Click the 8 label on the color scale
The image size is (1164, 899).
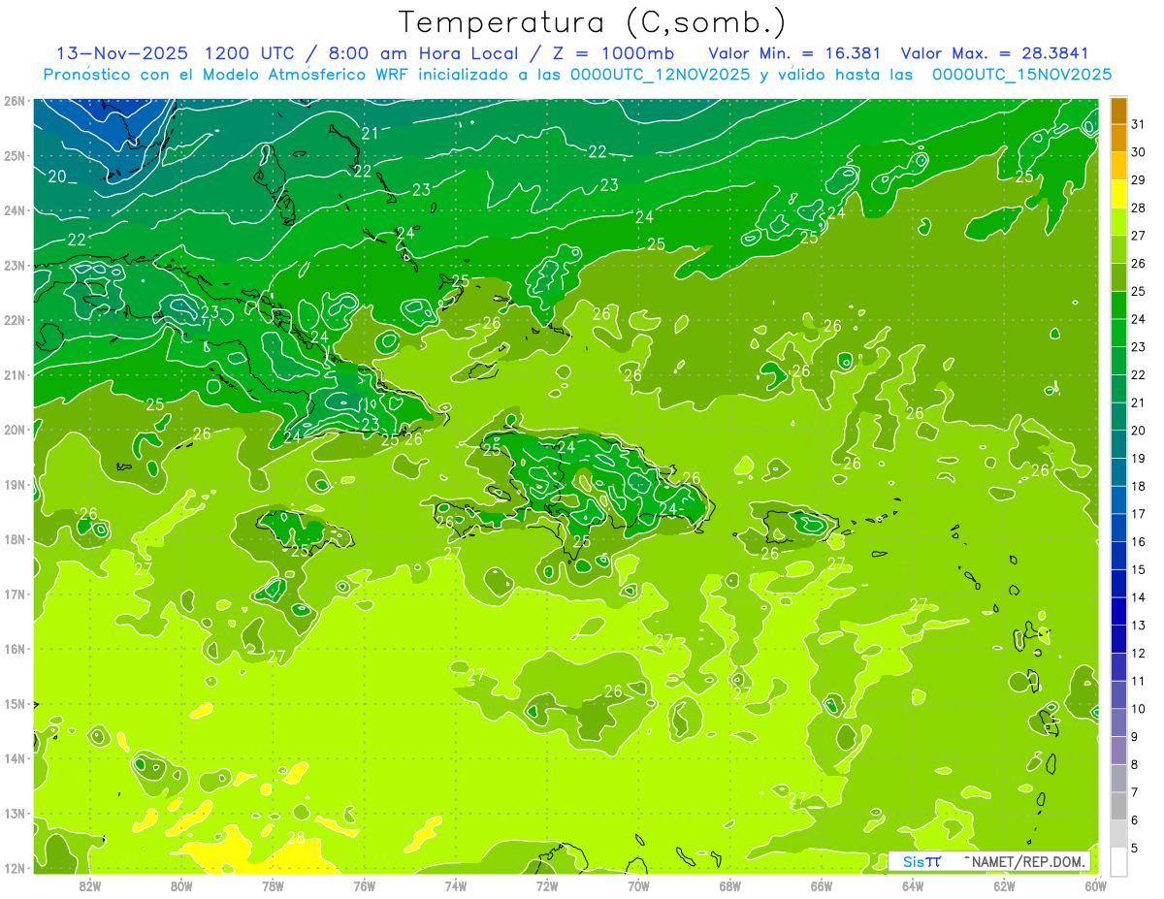tap(1136, 764)
